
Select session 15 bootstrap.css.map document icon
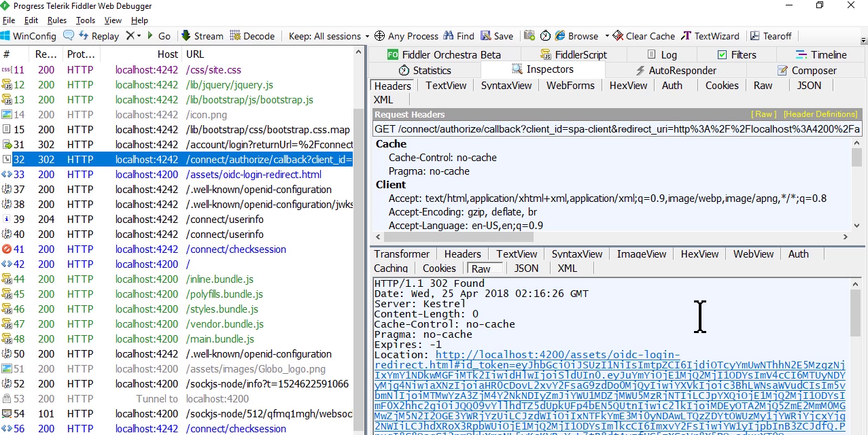click(7, 129)
